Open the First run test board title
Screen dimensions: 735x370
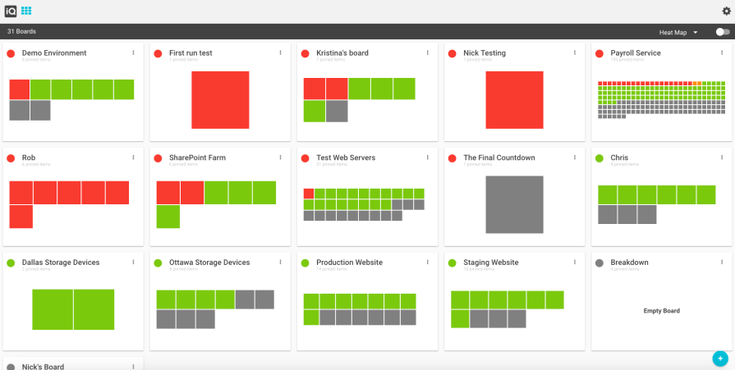[191, 53]
